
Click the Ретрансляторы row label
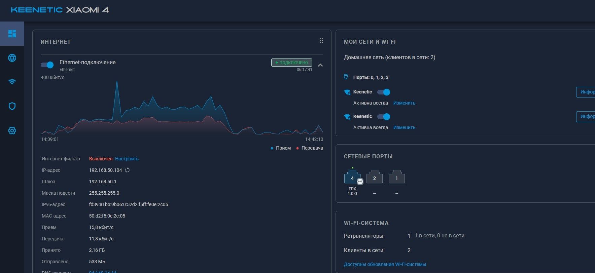363,236
